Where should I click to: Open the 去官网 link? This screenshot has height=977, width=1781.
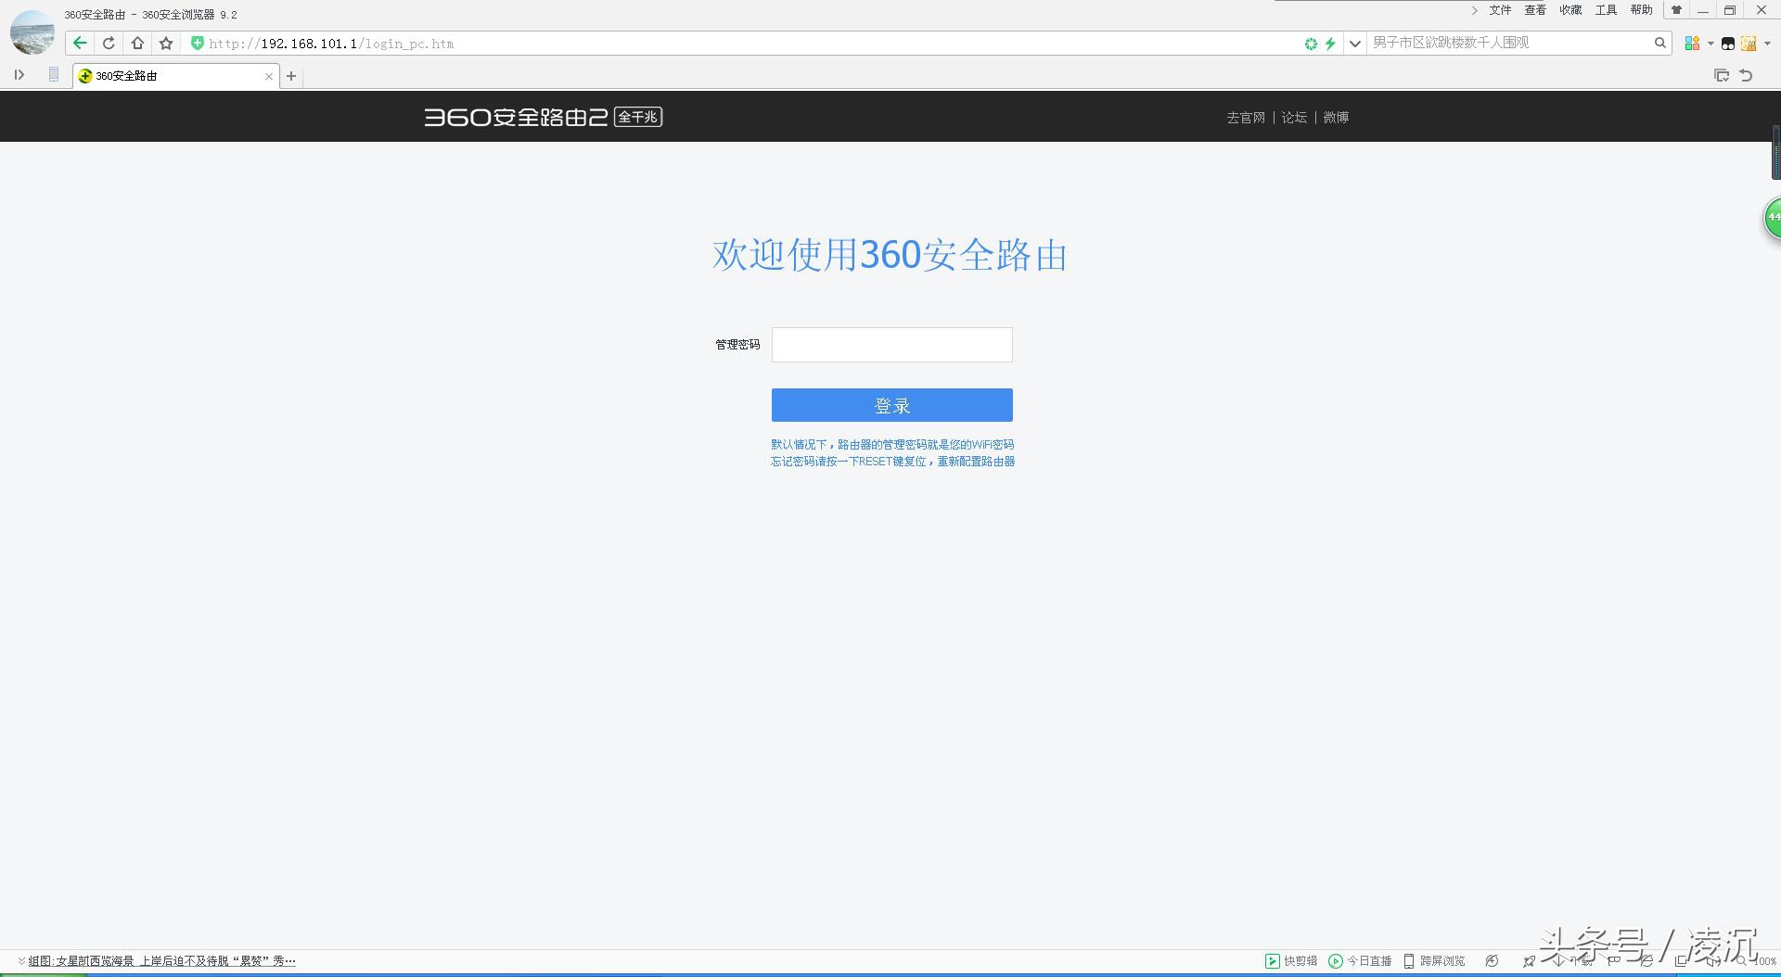(x=1245, y=118)
